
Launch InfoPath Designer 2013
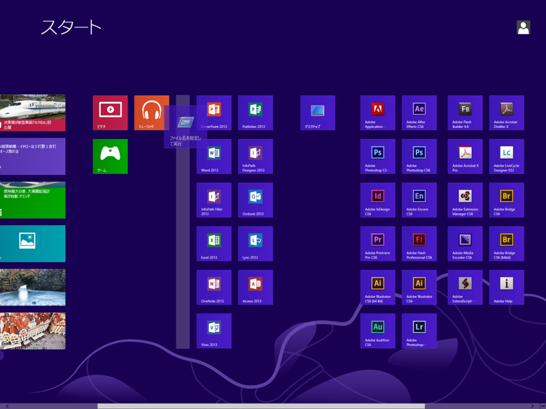click(x=255, y=157)
